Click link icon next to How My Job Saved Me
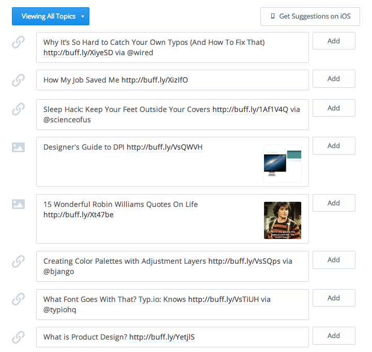The width and height of the screenshot is (372, 352). (x=18, y=80)
